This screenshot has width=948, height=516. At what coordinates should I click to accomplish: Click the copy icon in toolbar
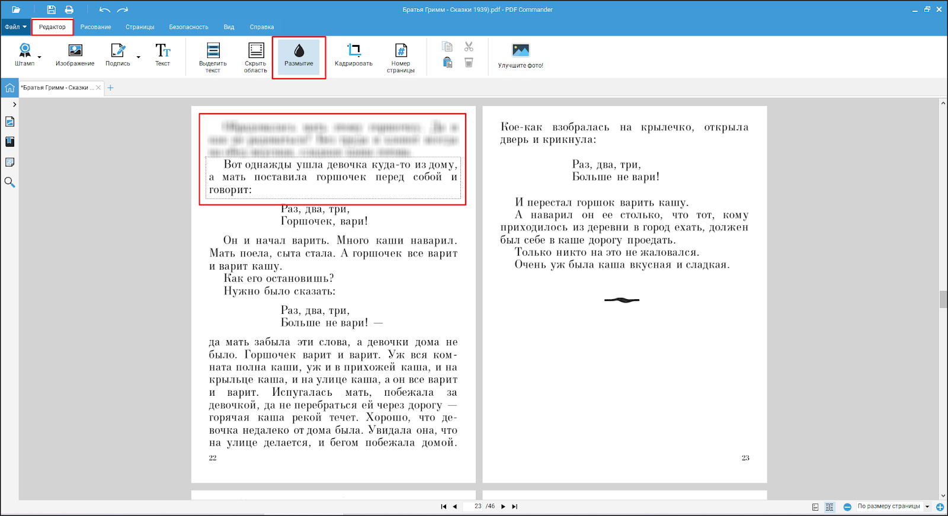(447, 47)
